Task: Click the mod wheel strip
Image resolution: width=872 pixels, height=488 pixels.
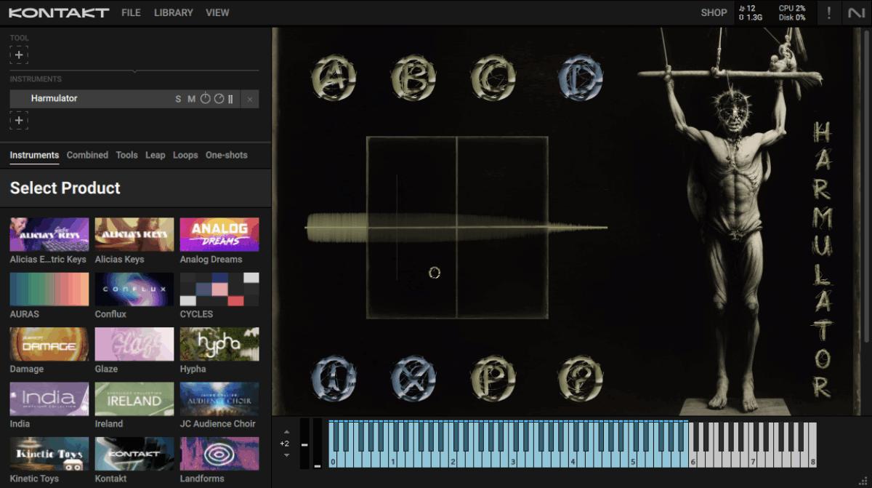Action: (318, 443)
